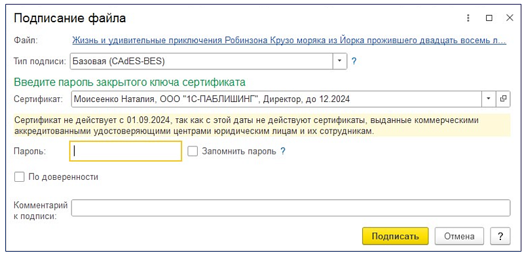Cancel signing with the Отмена button
The width and height of the screenshot is (524, 257).
tap(459, 236)
